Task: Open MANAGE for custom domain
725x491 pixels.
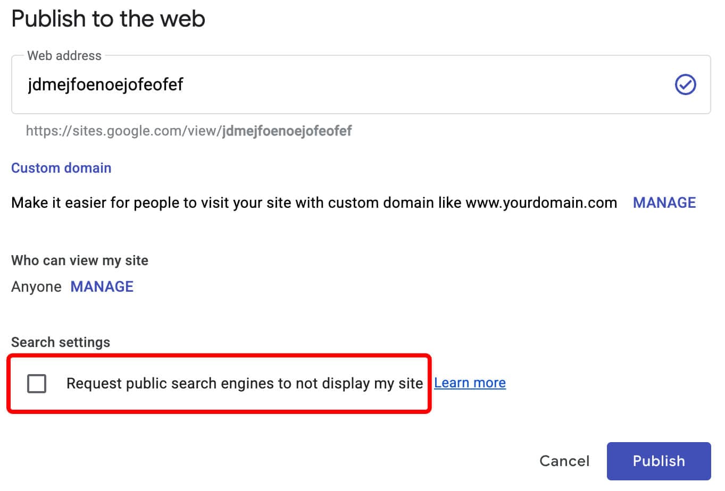Action: coord(664,202)
